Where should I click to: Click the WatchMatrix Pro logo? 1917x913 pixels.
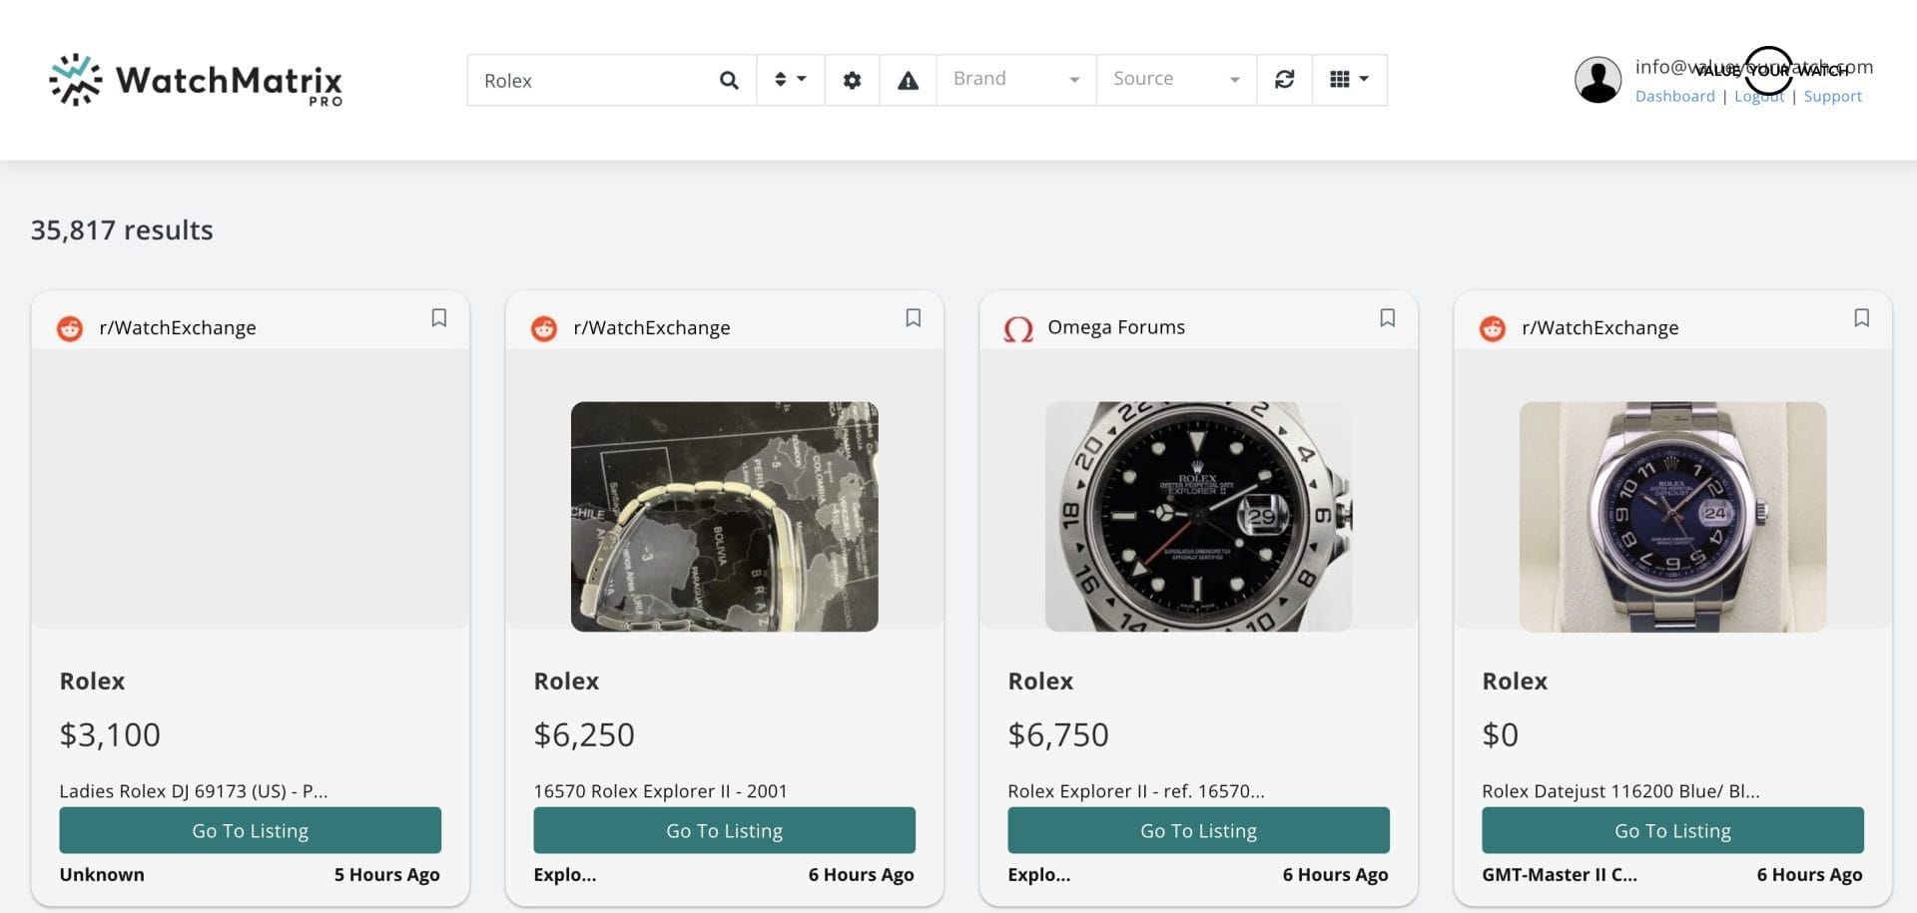[x=196, y=82]
